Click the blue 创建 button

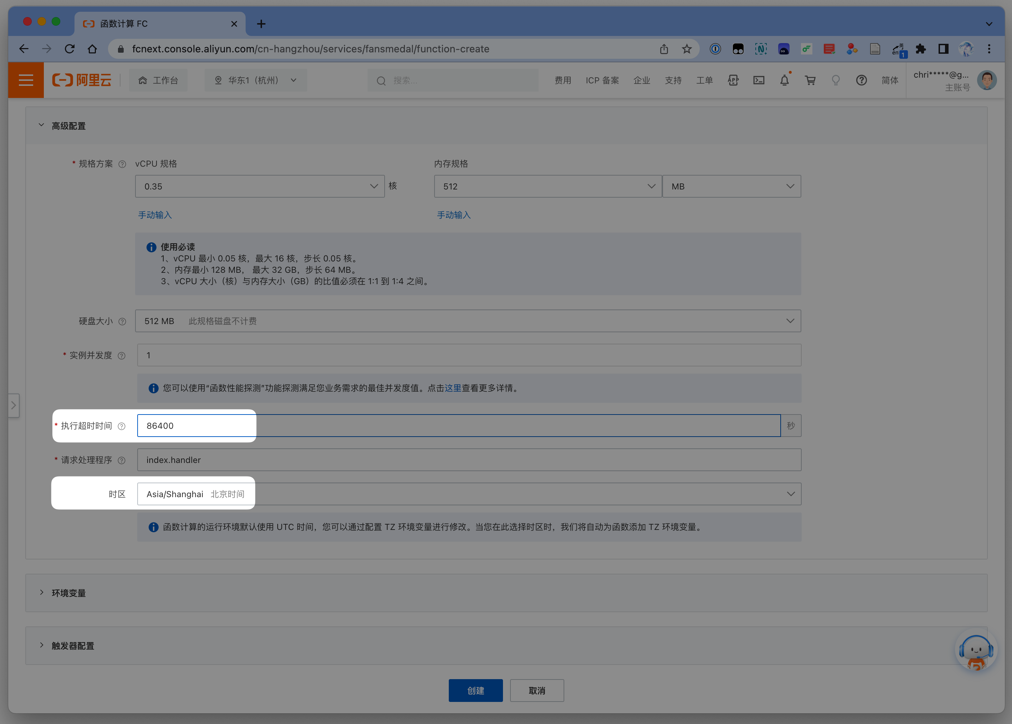[x=475, y=691]
